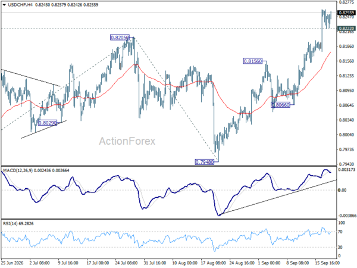Click the 25 Jun 2026 date marker

[12, 263]
